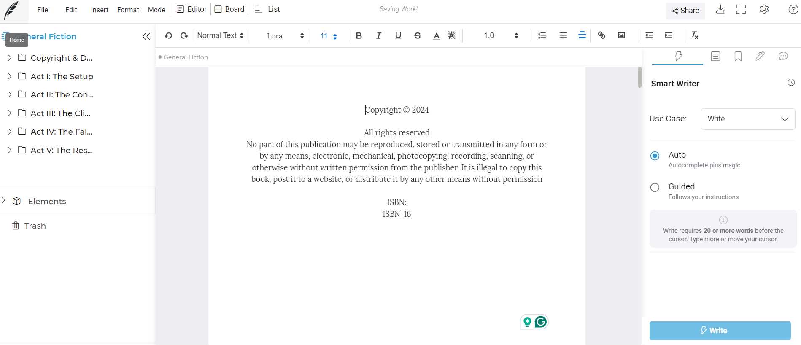Open the Edit menu
Viewport: 801px width, 345px height.
71,10
